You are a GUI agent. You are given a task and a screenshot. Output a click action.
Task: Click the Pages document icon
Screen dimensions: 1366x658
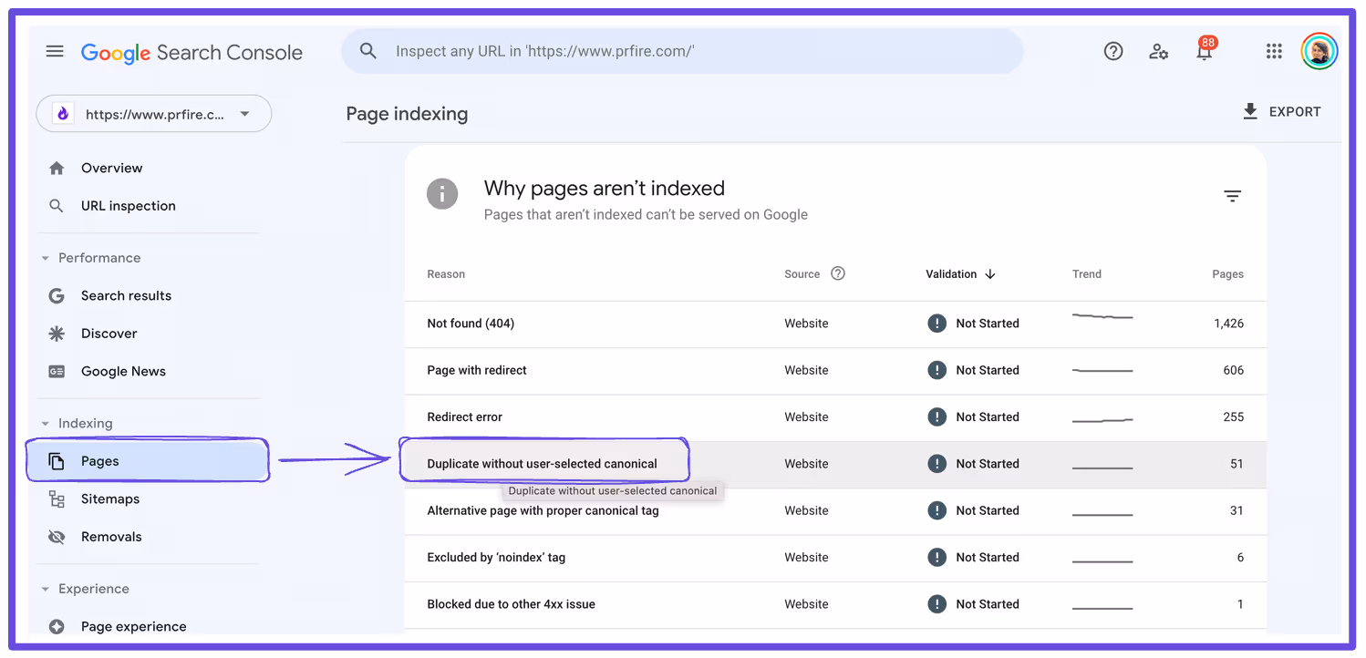tap(57, 461)
